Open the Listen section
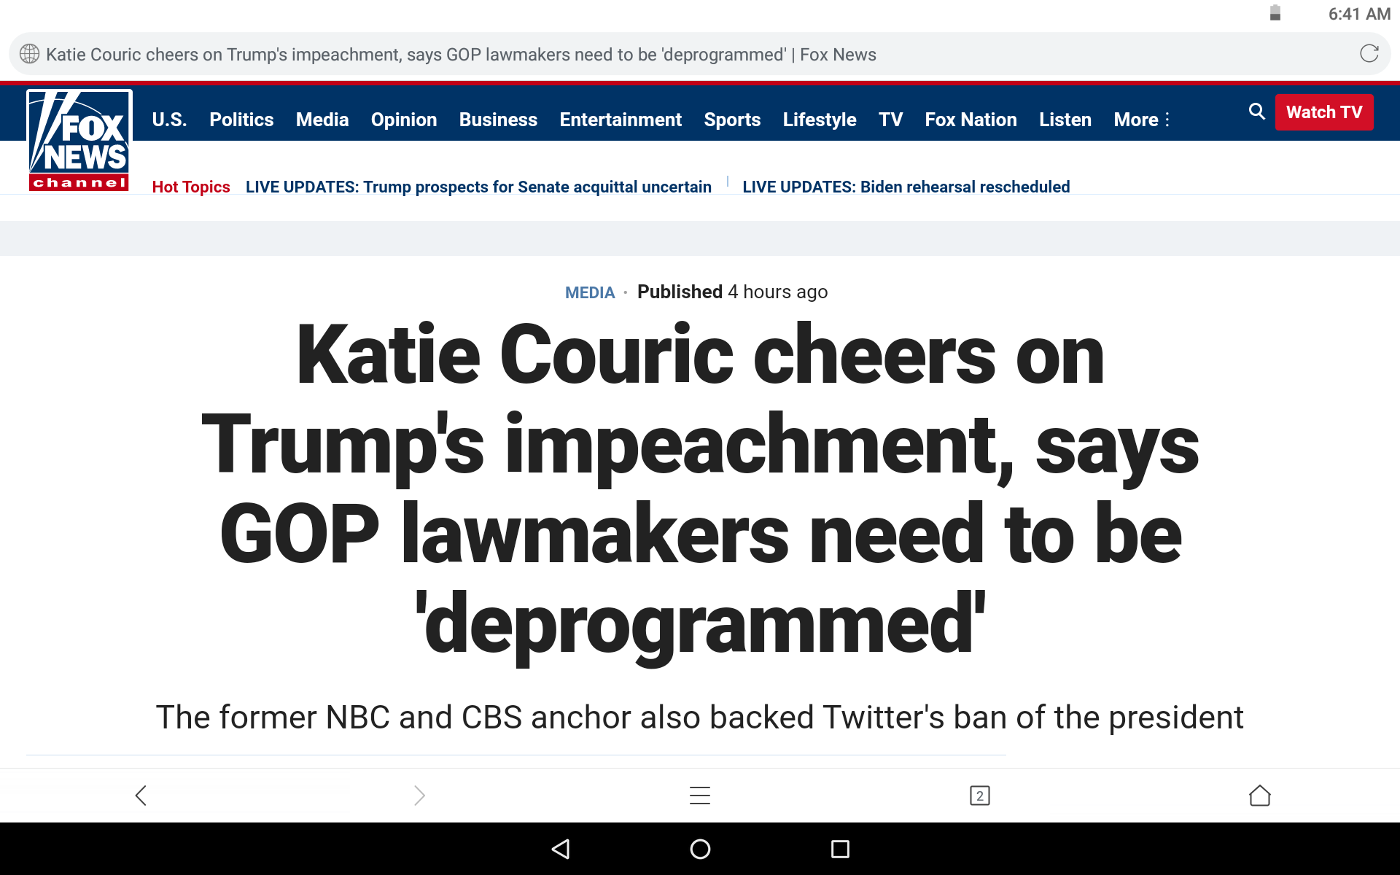 [1065, 120]
